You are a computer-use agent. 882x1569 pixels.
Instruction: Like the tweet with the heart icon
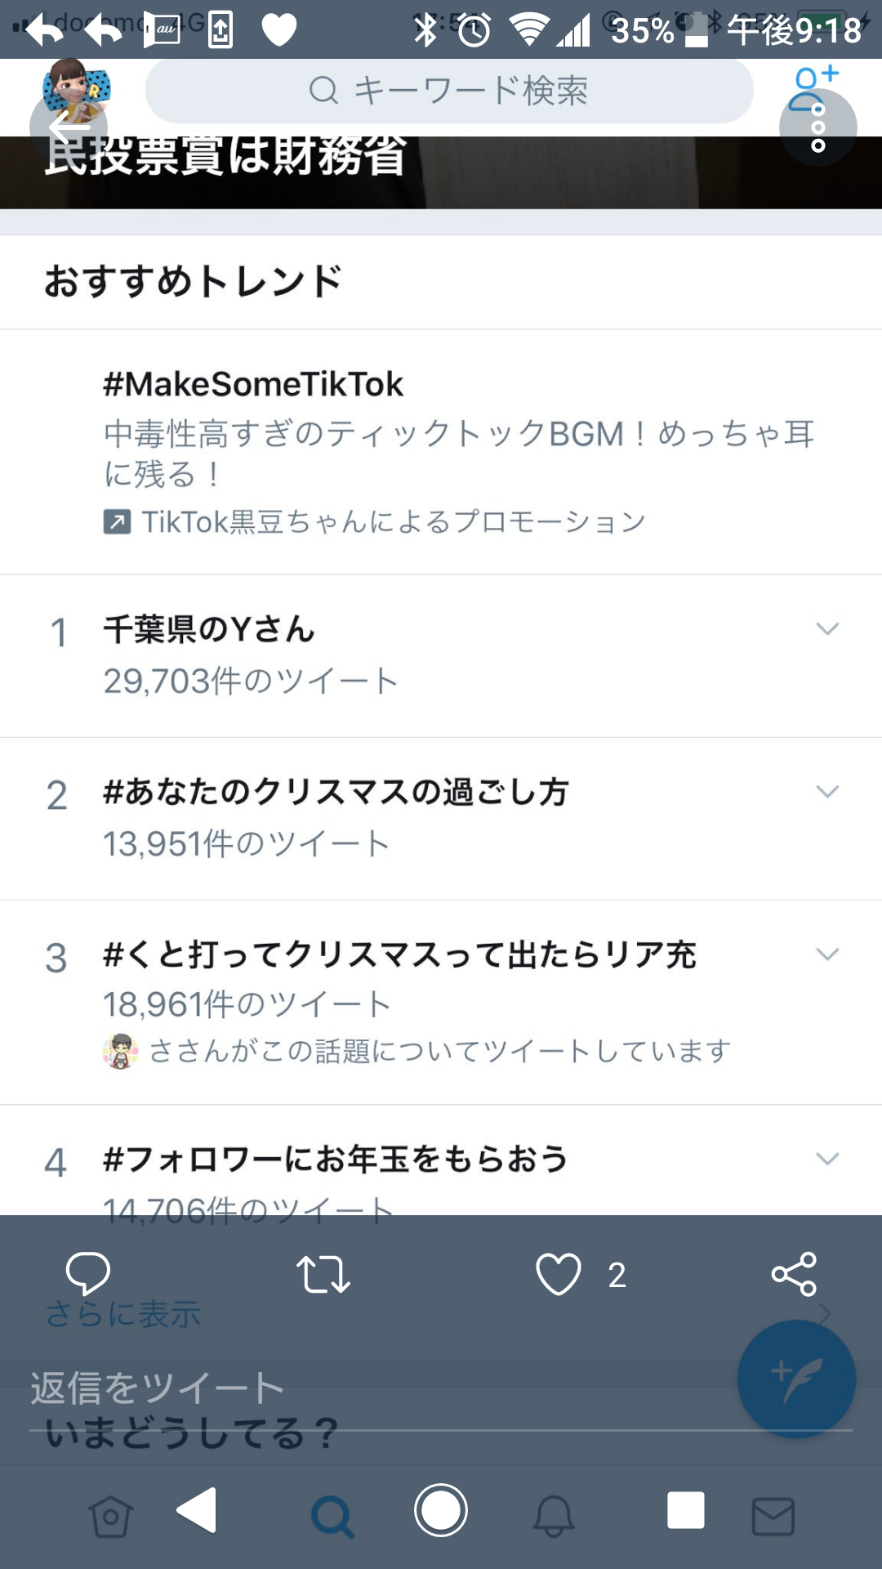point(559,1274)
